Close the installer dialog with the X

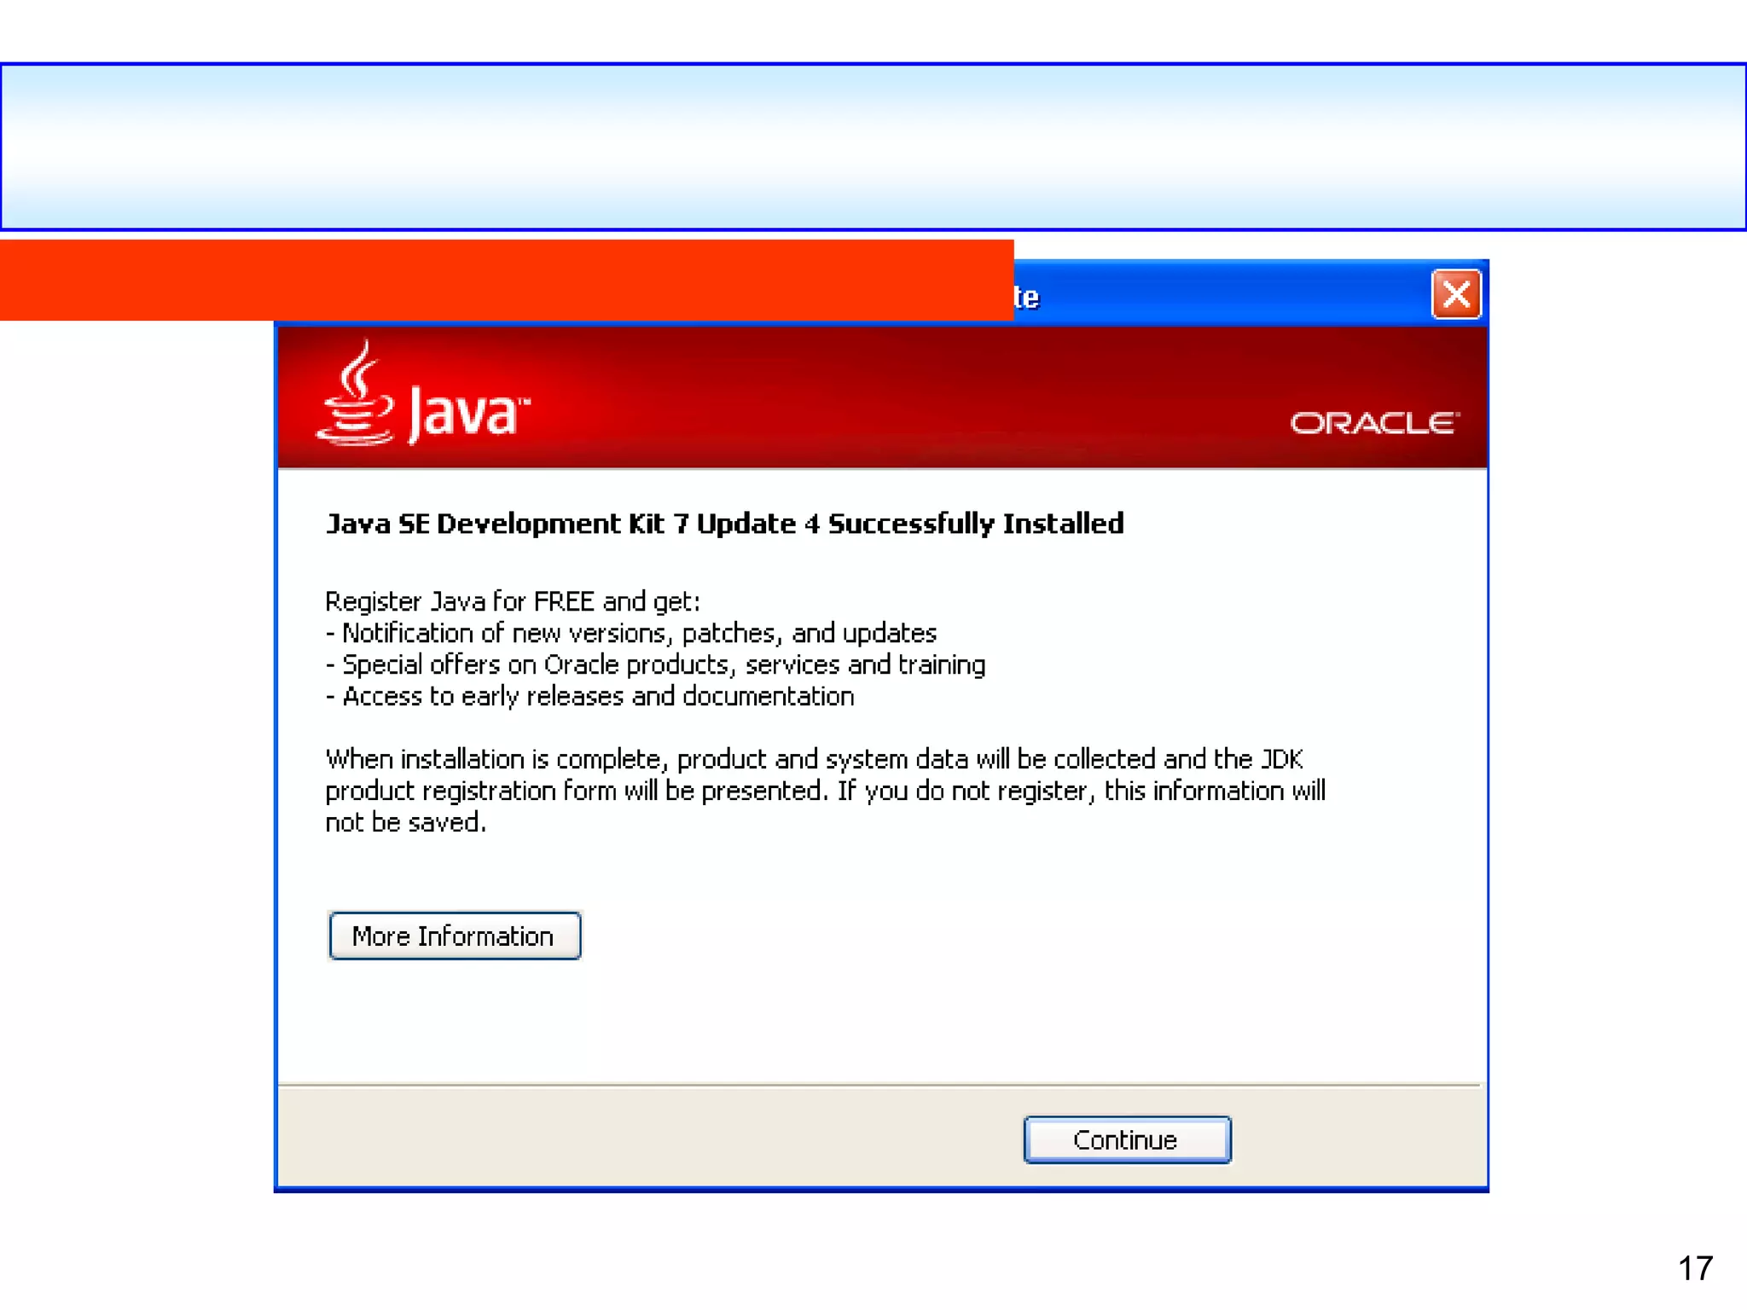(x=1456, y=294)
